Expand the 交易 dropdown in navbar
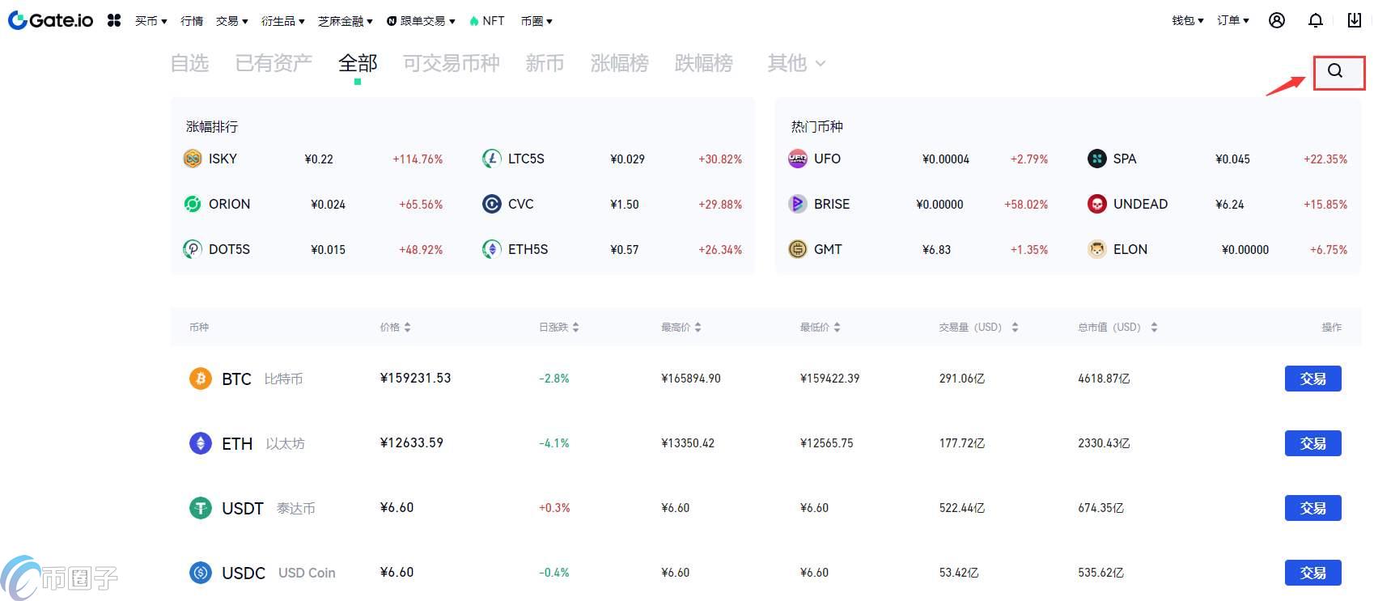The height and width of the screenshot is (601, 1374). coord(231,21)
